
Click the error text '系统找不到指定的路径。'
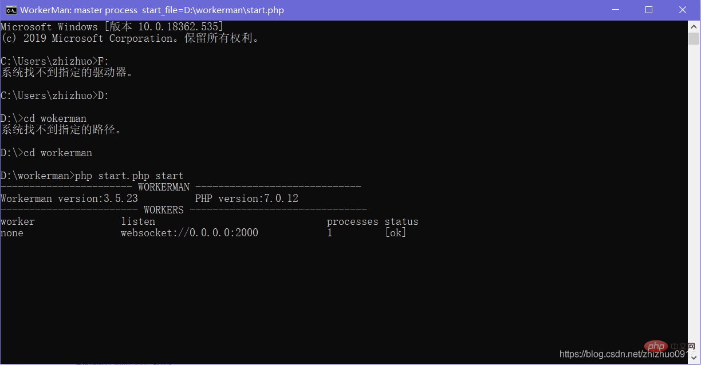point(61,130)
